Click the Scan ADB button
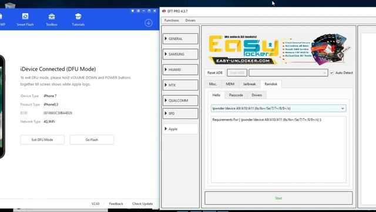The image size is (376, 212). click(237, 72)
